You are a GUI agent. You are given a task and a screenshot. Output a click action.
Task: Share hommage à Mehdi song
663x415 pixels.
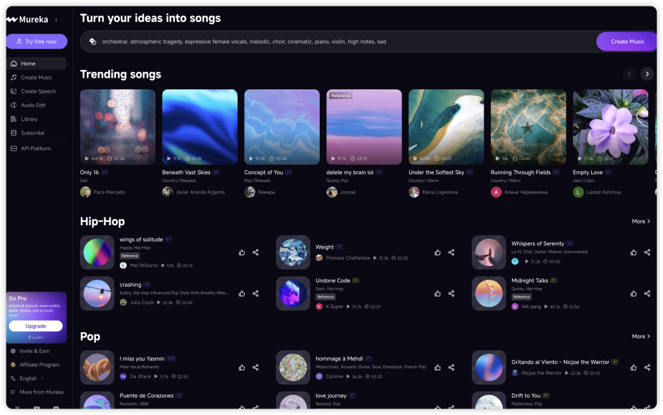coord(451,367)
